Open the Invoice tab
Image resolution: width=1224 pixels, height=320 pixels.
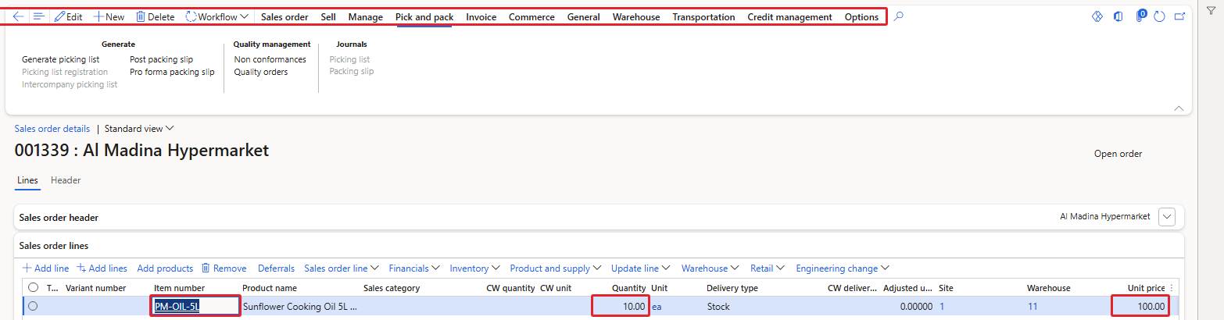click(481, 17)
